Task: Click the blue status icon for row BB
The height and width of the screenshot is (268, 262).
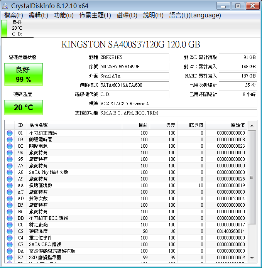Action: click(x=10, y=218)
